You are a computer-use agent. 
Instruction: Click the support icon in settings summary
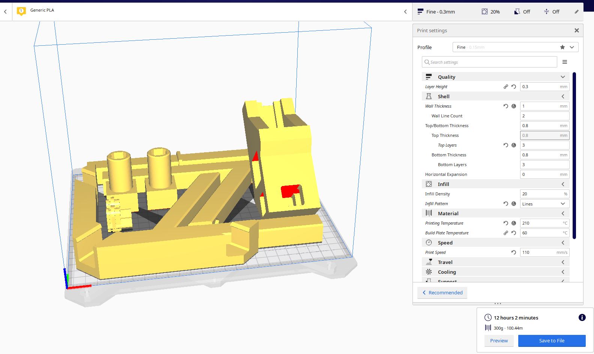[517, 12]
